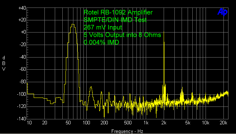Click the '500' frequency axis tick
The width and height of the screenshot is (236, 134).
(128, 123)
